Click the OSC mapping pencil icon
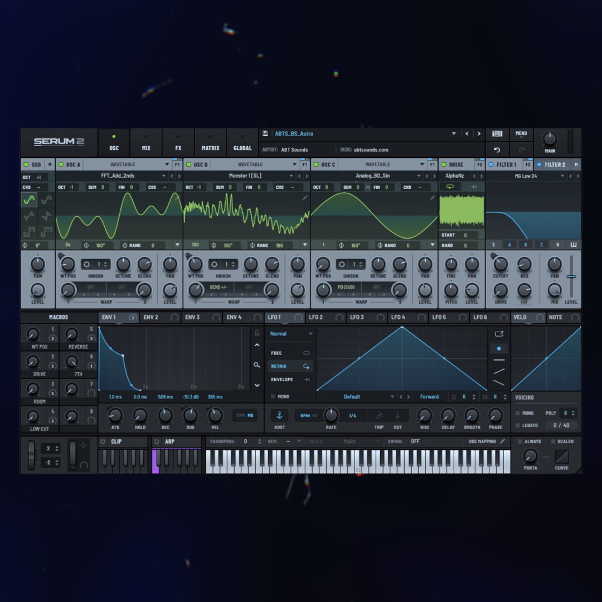602x602 pixels. click(x=502, y=441)
